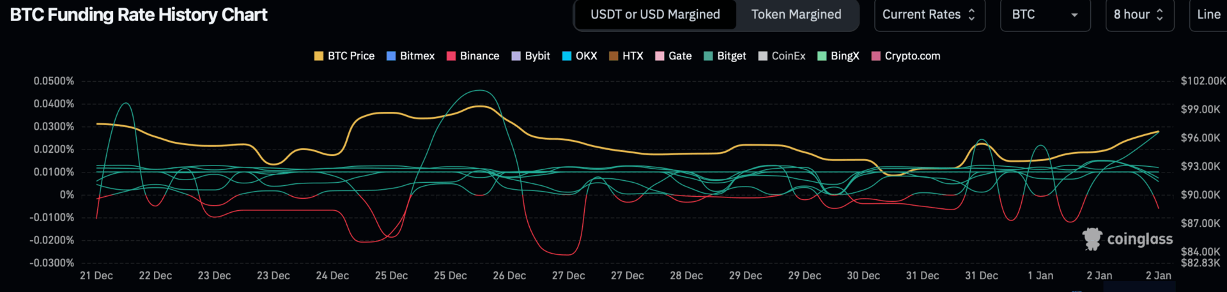1227x292 pixels.
Task: Click the 0.0300% left axis label
Action: point(54,127)
